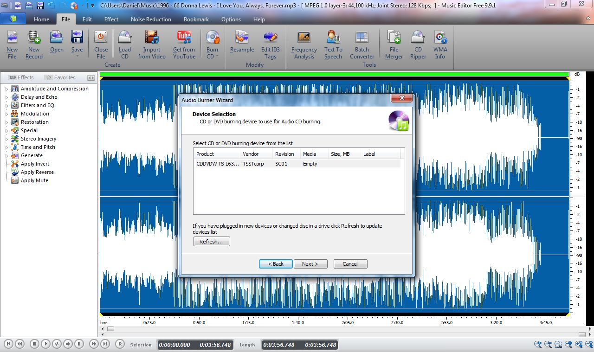
Task: Click Refresh in Audio Burner Wizard
Action: (x=211, y=242)
